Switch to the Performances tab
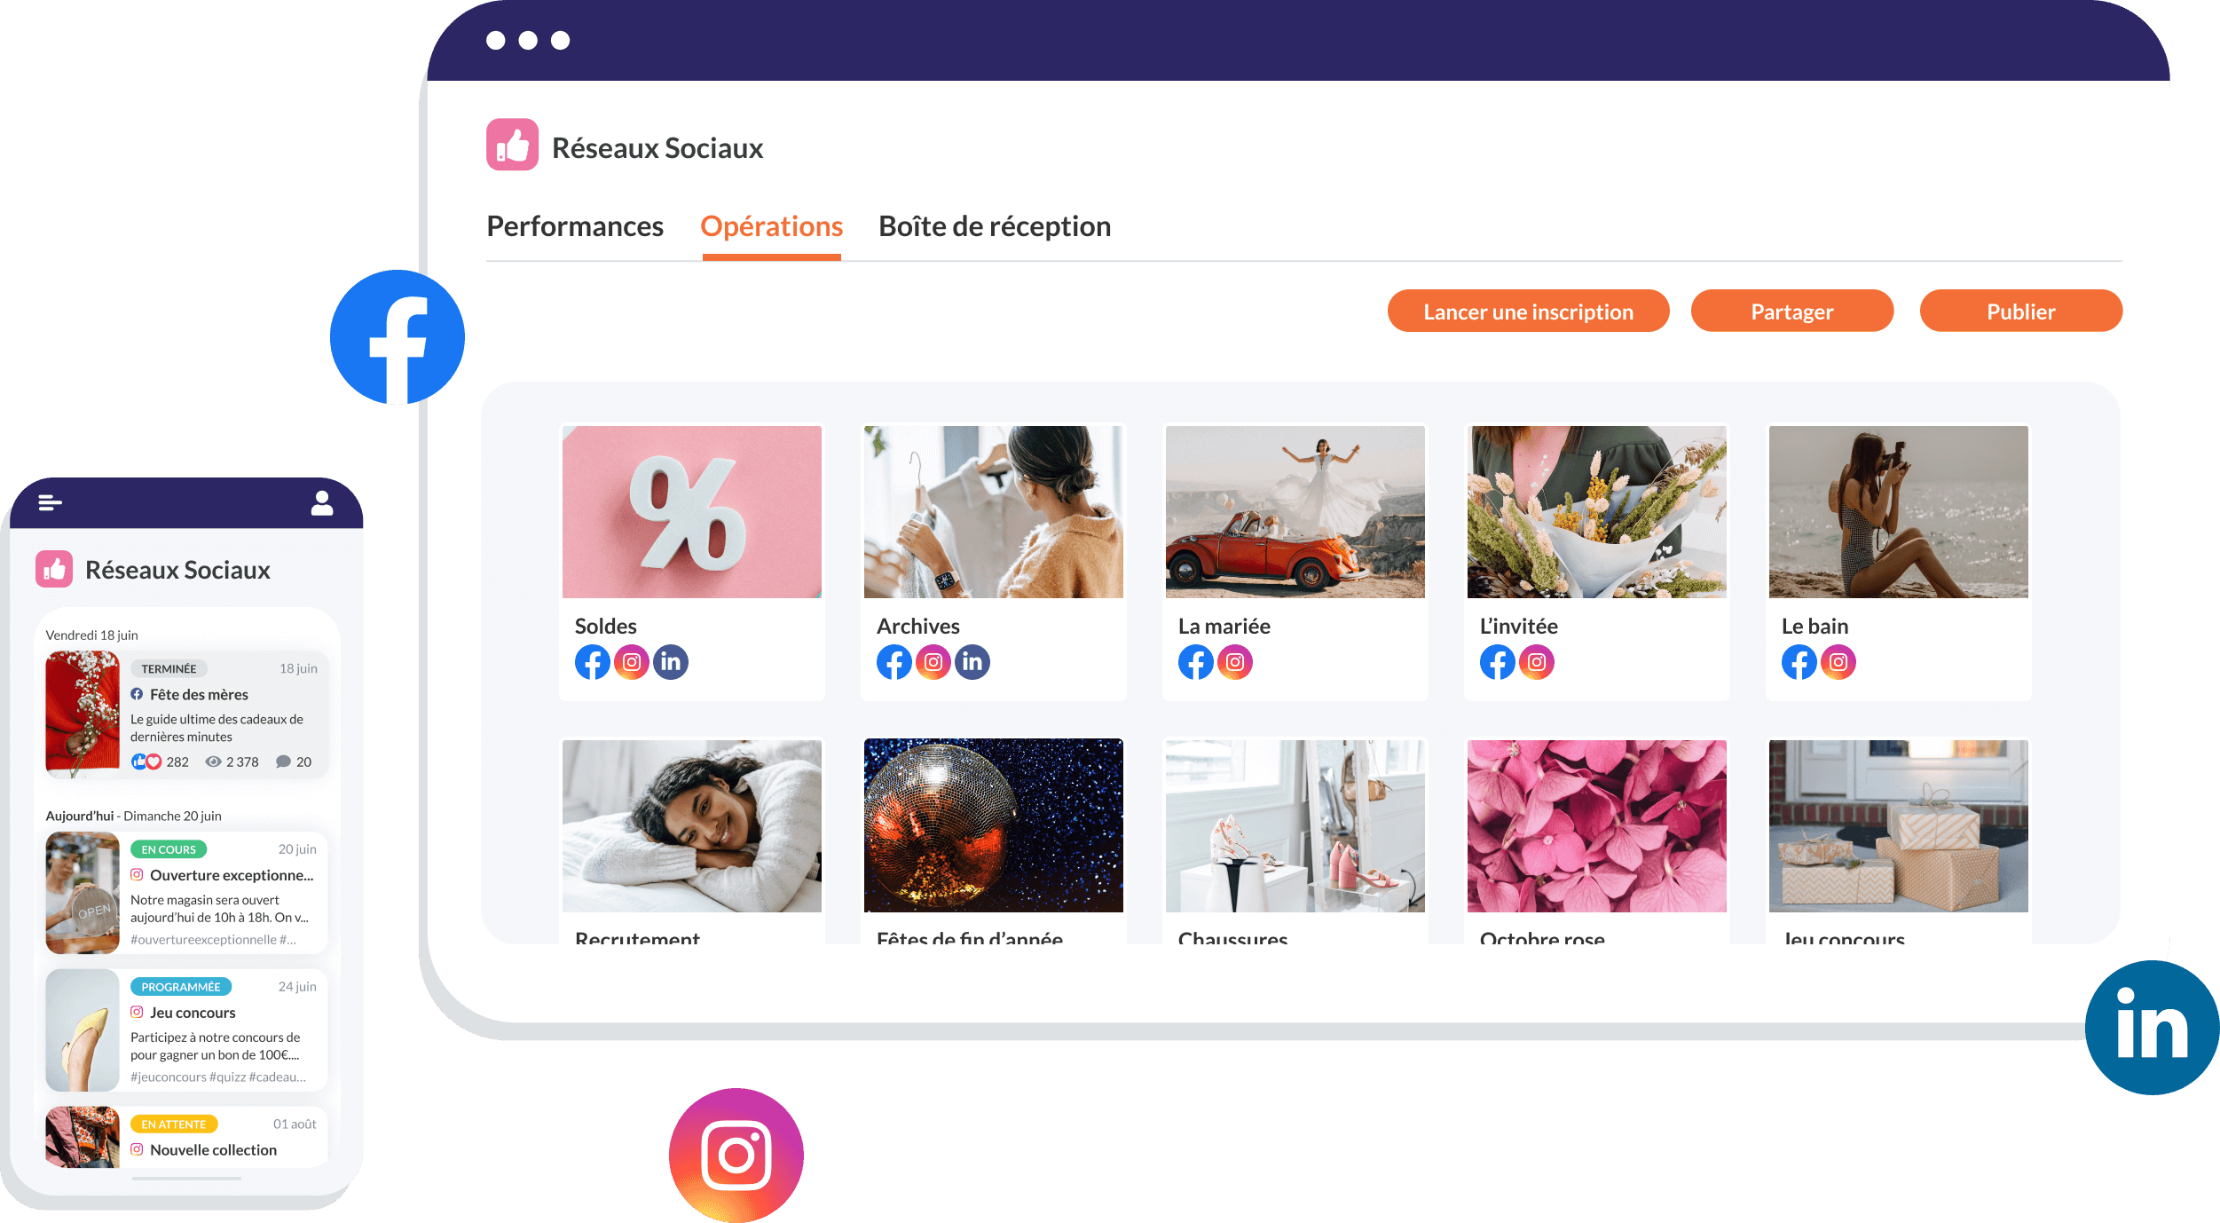 click(577, 227)
